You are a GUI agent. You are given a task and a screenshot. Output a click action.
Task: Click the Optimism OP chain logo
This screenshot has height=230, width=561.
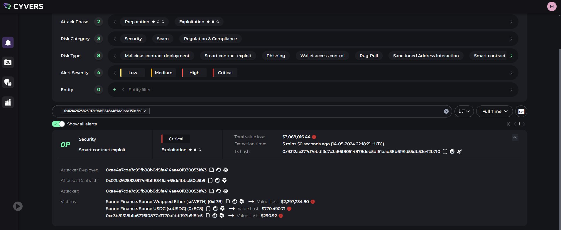coord(65,144)
